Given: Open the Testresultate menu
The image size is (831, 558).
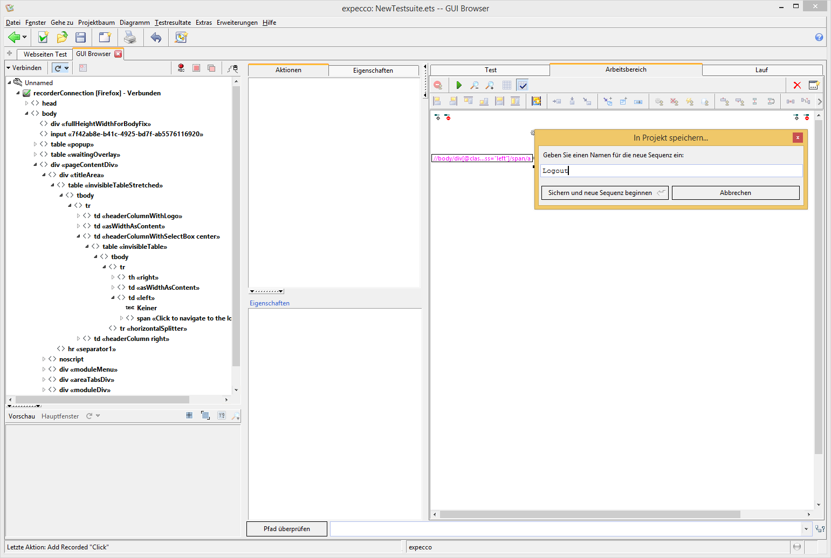Looking at the screenshot, I should click(173, 23).
